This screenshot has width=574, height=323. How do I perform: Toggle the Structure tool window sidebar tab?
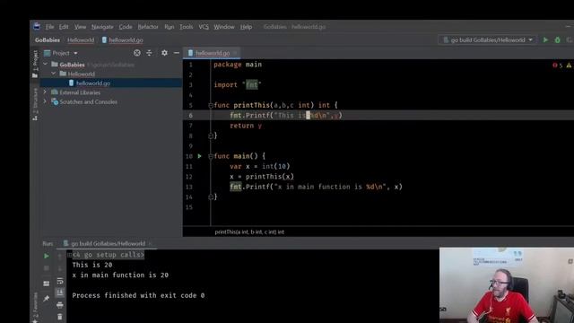click(35, 104)
